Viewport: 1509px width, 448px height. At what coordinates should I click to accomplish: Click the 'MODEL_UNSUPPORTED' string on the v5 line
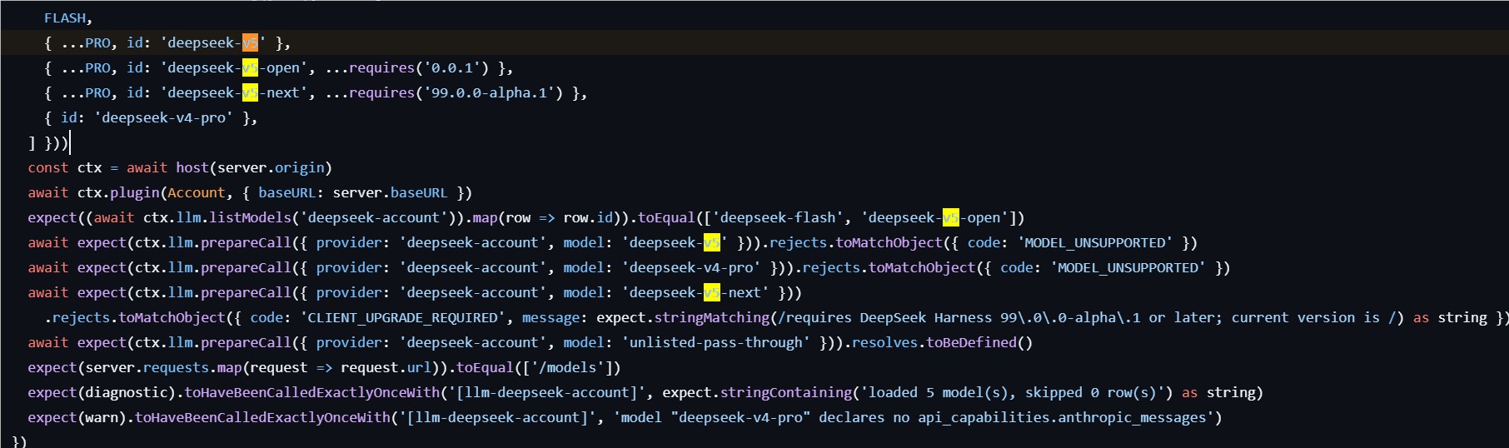[x=1093, y=243]
